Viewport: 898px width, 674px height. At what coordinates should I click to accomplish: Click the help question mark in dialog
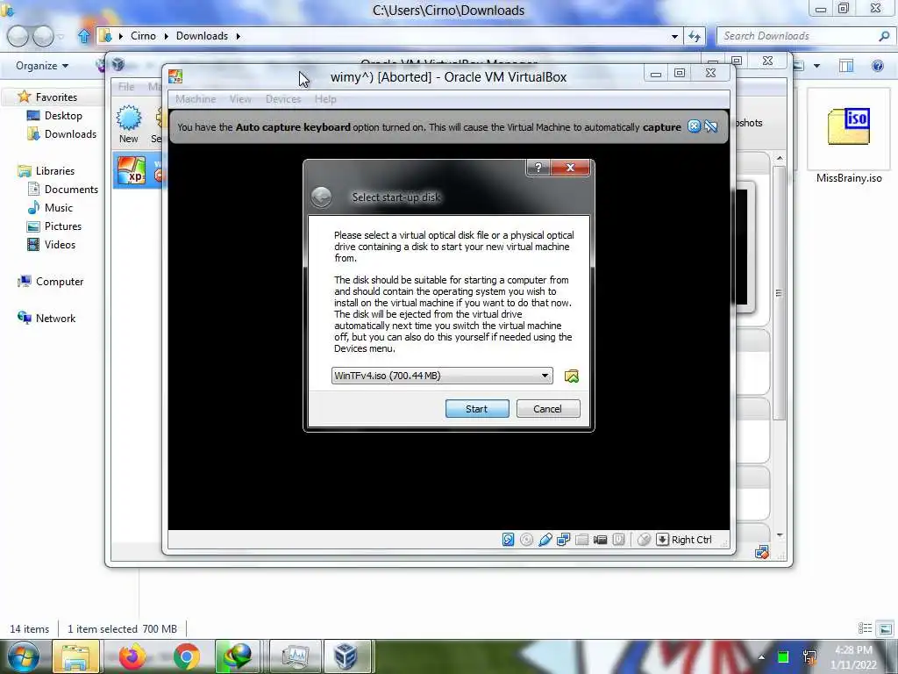click(x=538, y=168)
